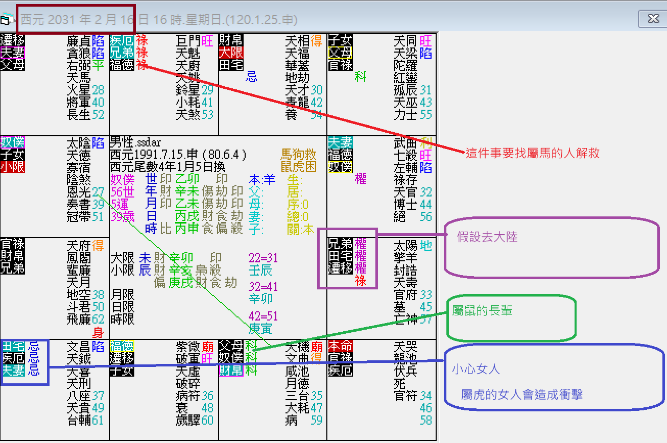Image resolution: width=667 pixels, height=443 pixels.
Task: Click the star name 龍池
Action: click(406, 358)
